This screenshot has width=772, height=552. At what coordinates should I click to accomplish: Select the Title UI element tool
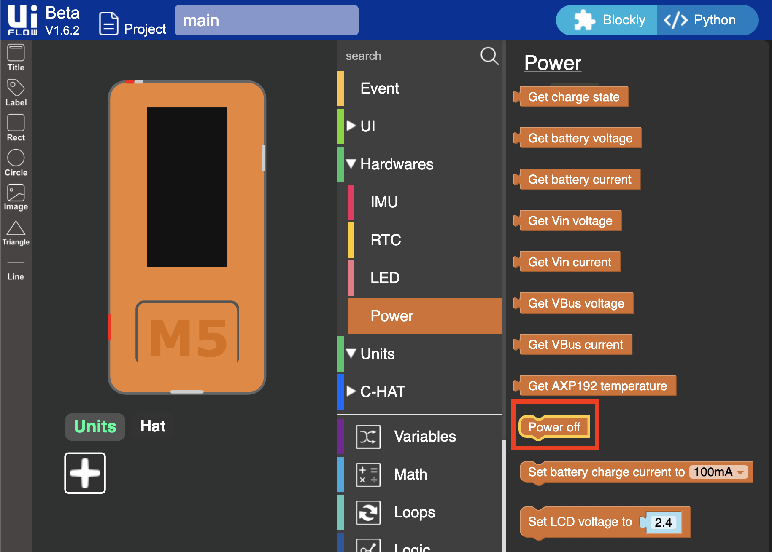tap(16, 58)
